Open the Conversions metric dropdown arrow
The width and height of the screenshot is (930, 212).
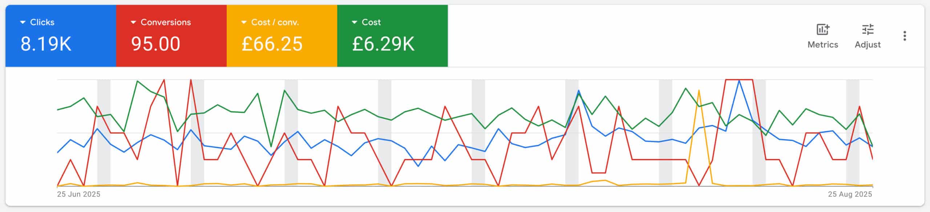[x=133, y=22]
